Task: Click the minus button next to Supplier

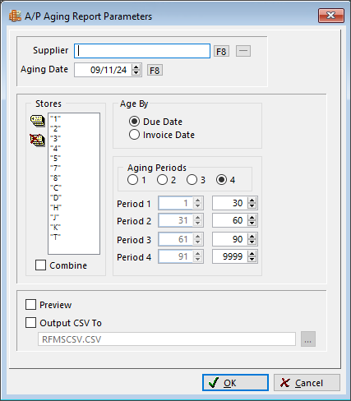Action: point(243,51)
